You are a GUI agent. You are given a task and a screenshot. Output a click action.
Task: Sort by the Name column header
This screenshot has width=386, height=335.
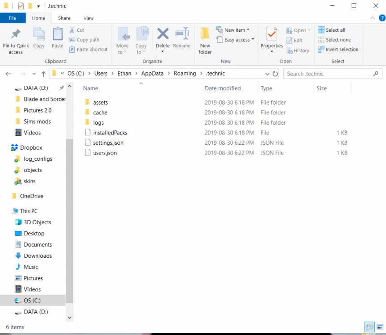click(x=91, y=88)
